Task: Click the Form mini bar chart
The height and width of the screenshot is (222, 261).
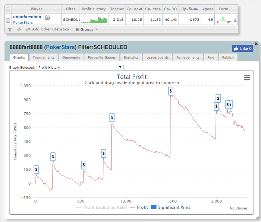Action: (x=224, y=20)
